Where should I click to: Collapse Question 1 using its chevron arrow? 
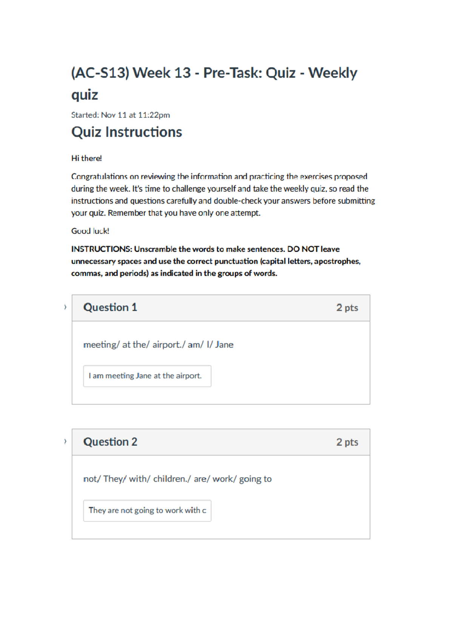tap(66, 308)
